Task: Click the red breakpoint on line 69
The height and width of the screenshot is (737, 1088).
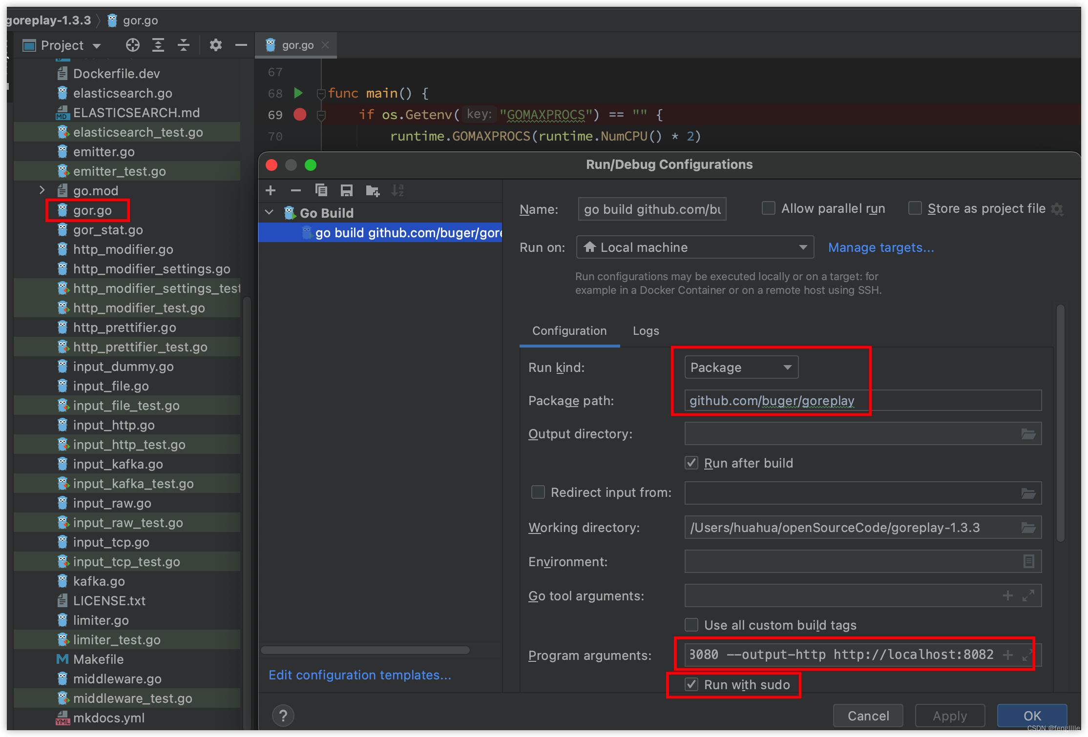Action: [300, 114]
